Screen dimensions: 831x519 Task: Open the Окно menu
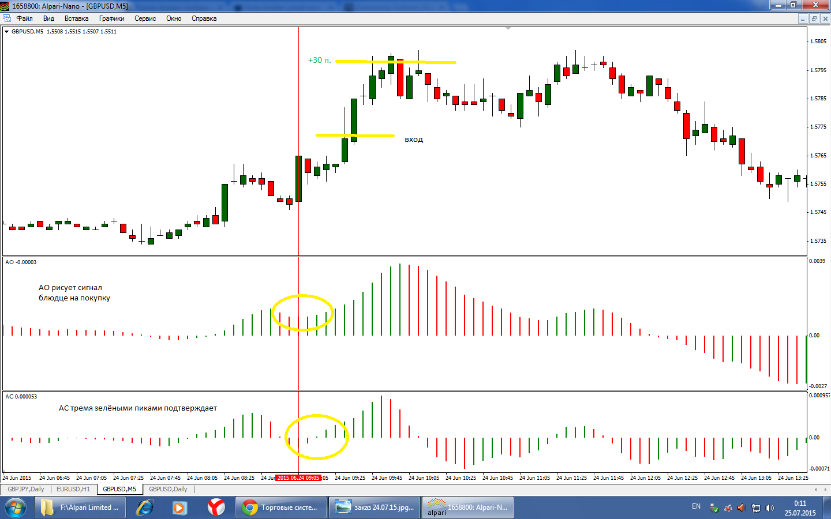tap(174, 18)
